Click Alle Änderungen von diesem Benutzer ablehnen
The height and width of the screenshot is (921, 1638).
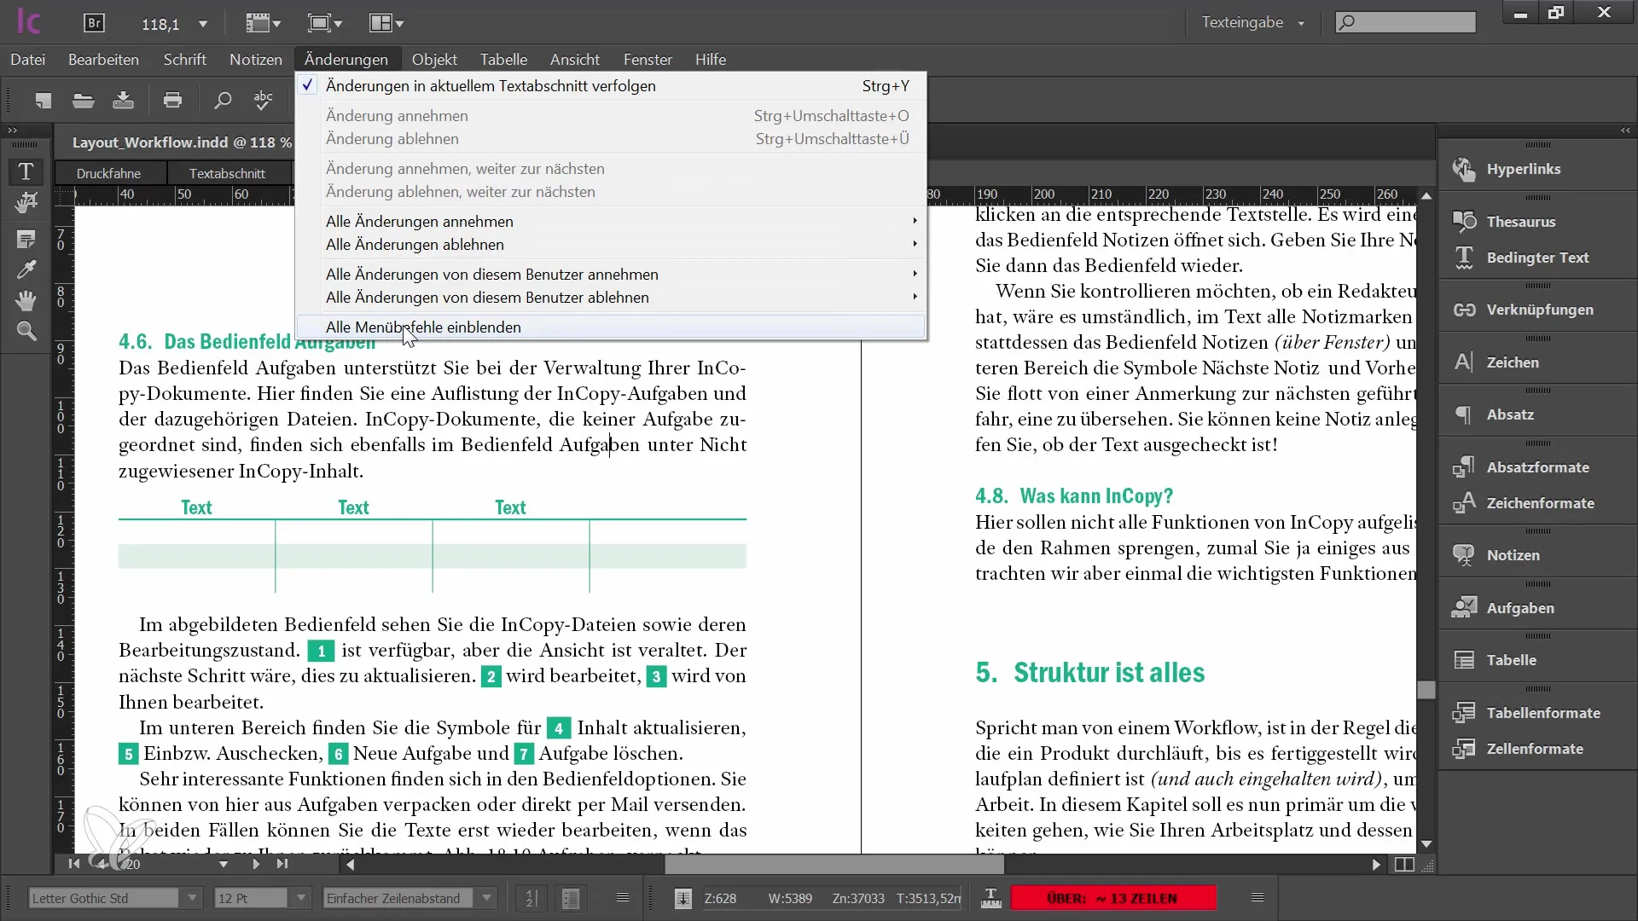pos(487,297)
